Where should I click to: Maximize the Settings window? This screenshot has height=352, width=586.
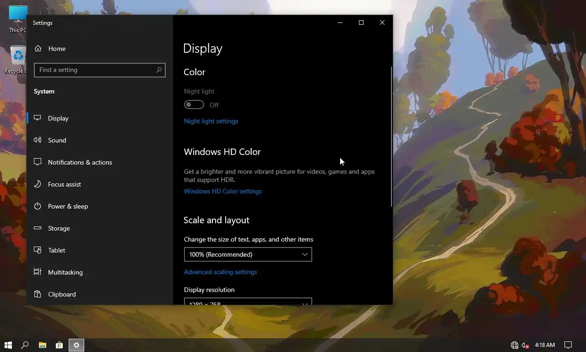[361, 22]
